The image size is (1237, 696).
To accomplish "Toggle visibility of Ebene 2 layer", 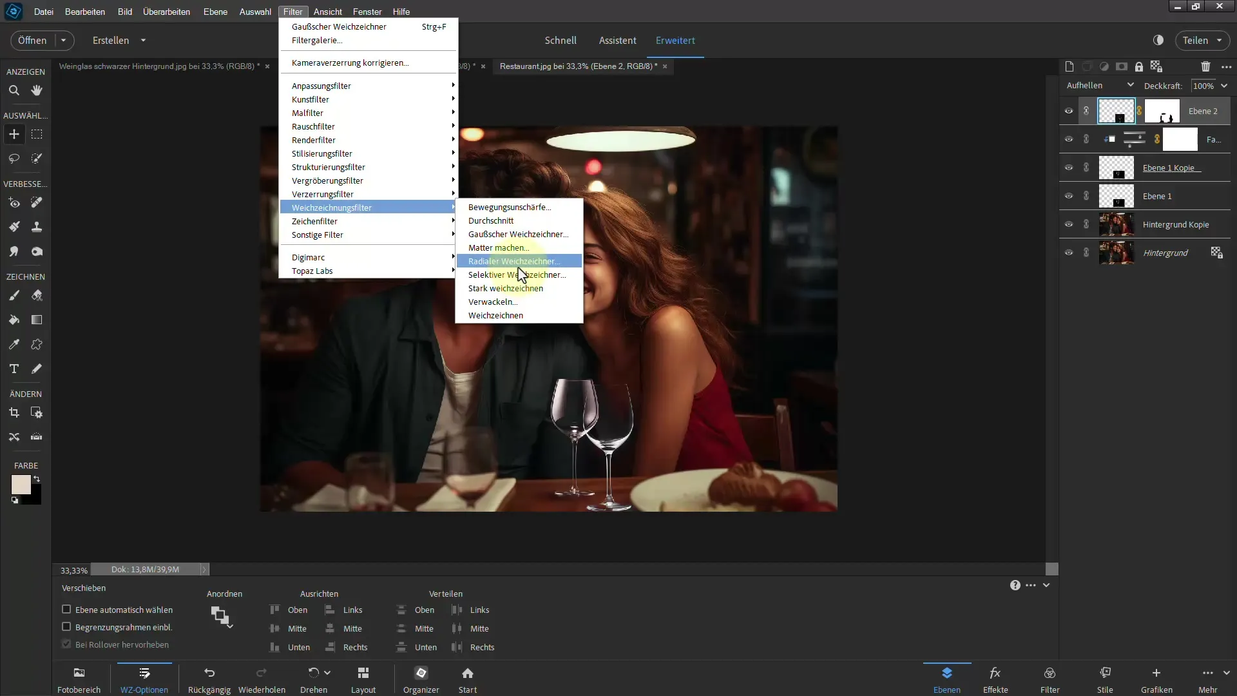I will 1069,110.
